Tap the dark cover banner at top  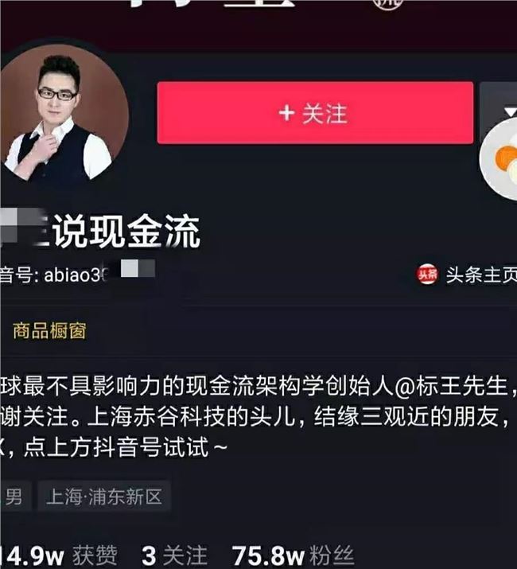click(258, 25)
